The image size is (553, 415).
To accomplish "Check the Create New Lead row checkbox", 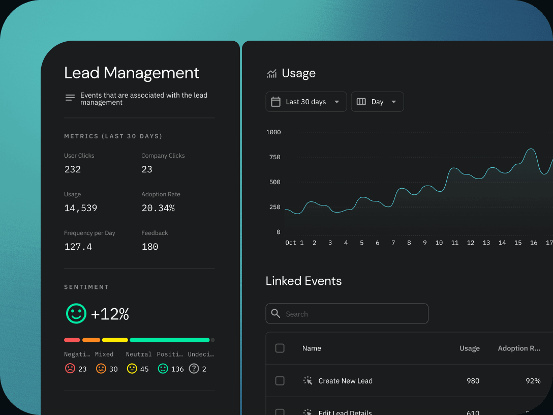I will (280, 381).
